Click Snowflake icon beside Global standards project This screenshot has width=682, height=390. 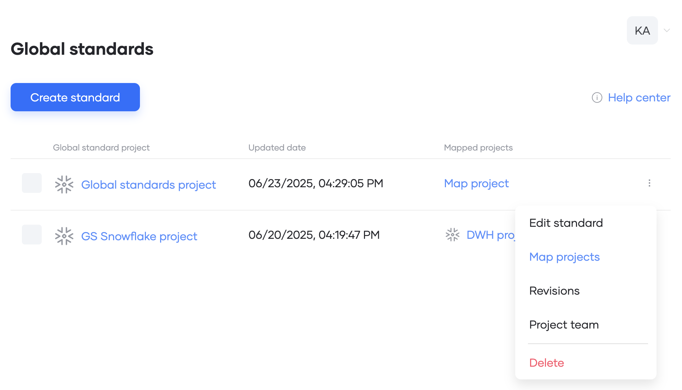pos(64,184)
